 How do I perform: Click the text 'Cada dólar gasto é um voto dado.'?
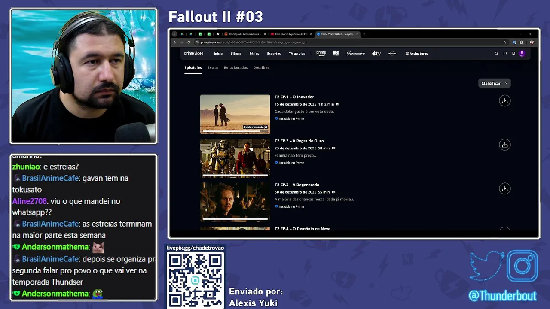pos(304,112)
